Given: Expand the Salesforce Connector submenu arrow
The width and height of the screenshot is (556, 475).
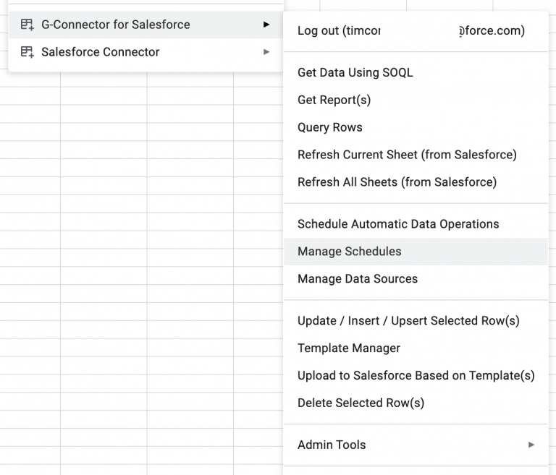Looking at the screenshot, I should [x=266, y=52].
